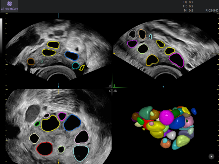Select the brown-outlined follicle in plane A
The image size is (219, 164).
click(31, 62)
